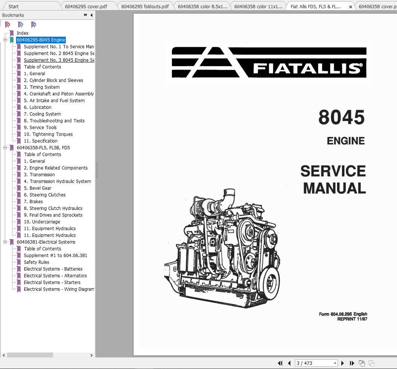Jump to the last page
The width and height of the screenshot is (397, 369).
[x=352, y=363]
